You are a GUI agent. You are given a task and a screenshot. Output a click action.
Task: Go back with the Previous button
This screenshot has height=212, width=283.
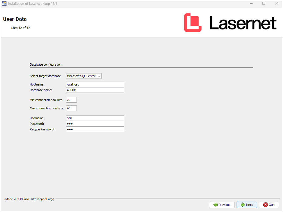coord(222,205)
